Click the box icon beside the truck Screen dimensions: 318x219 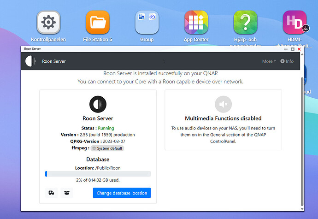point(67,193)
